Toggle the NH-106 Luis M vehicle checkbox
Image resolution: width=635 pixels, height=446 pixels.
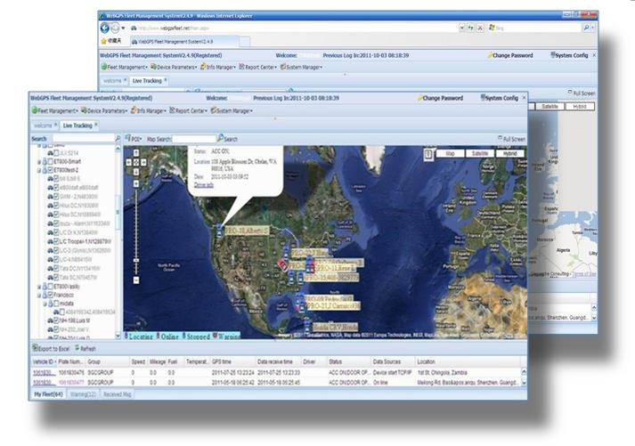coord(56,320)
